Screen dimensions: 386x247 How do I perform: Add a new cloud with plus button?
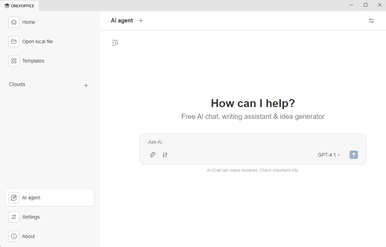coord(86,86)
